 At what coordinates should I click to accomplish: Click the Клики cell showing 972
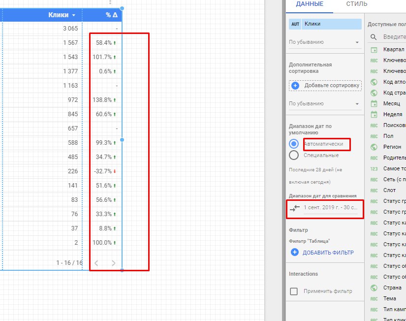73,100
